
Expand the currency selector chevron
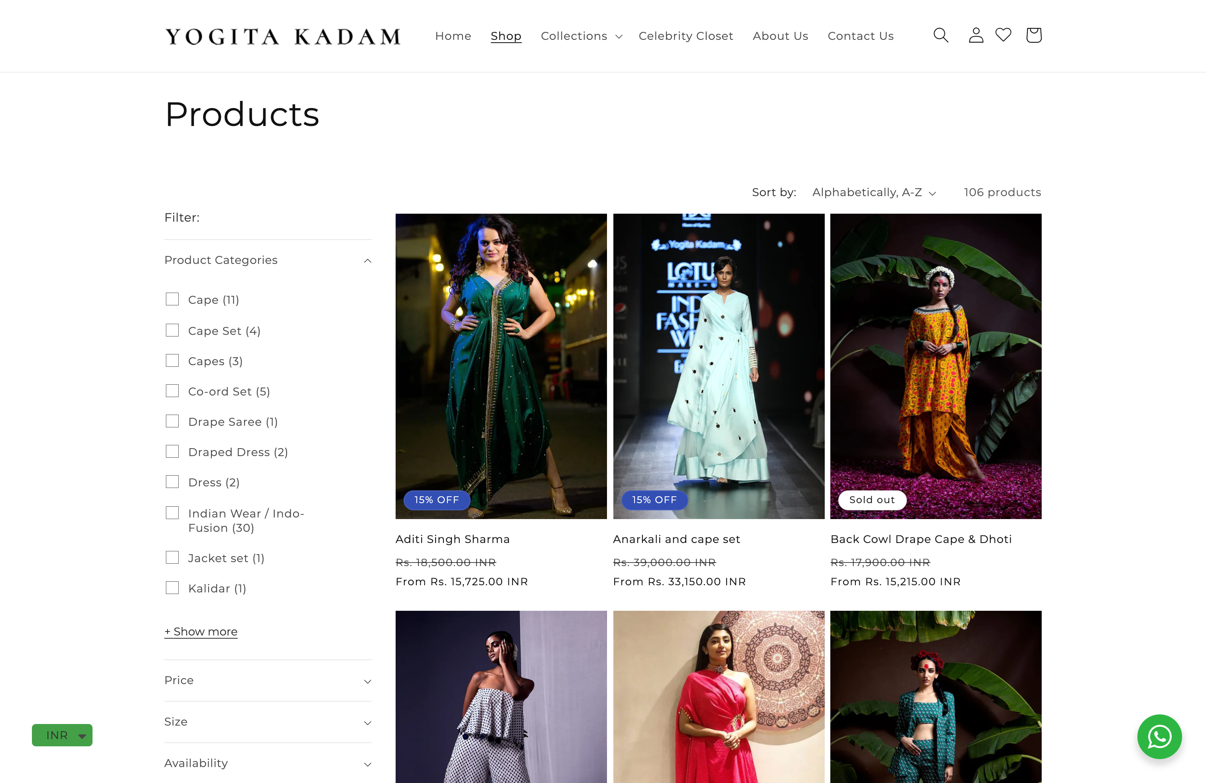click(x=83, y=736)
